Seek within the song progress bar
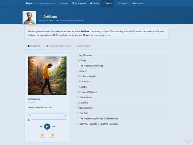The height and width of the screenshot is (145, 193). tap(47, 113)
